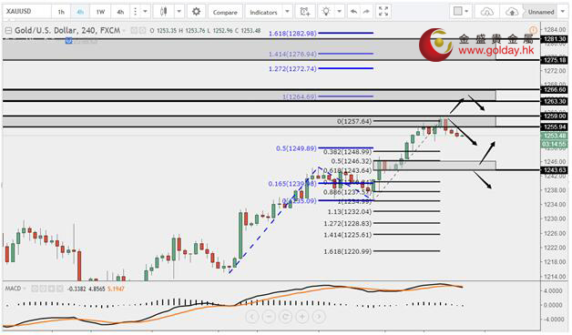Screen dimensions: 572x335
Task: Load chart layout cloud icon
Action: coord(486,12)
